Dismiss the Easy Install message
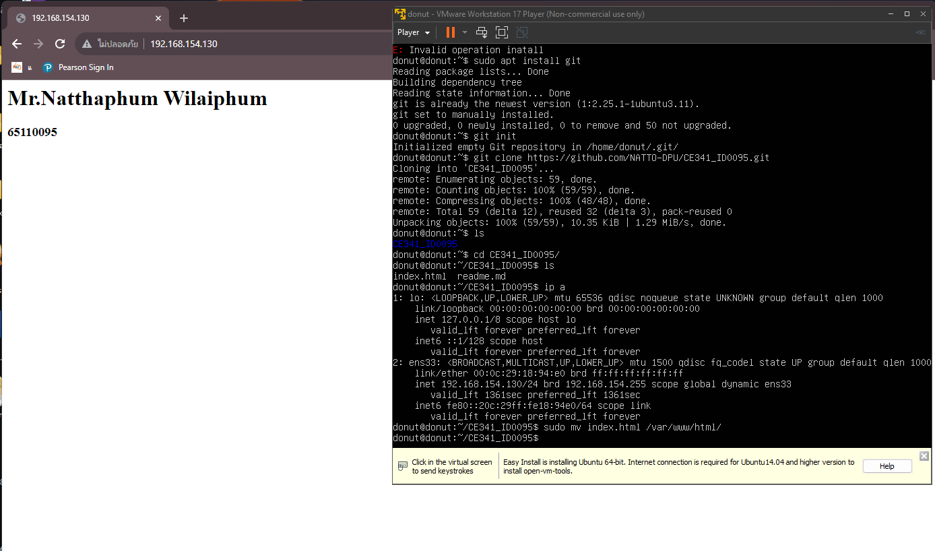 pyautogui.click(x=924, y=455)
